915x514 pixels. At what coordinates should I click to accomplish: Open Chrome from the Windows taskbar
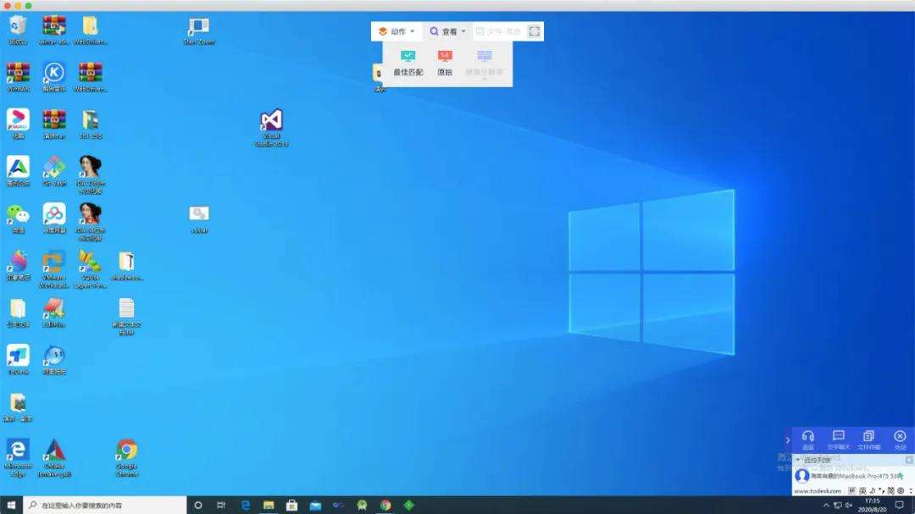tap(385, 506)
